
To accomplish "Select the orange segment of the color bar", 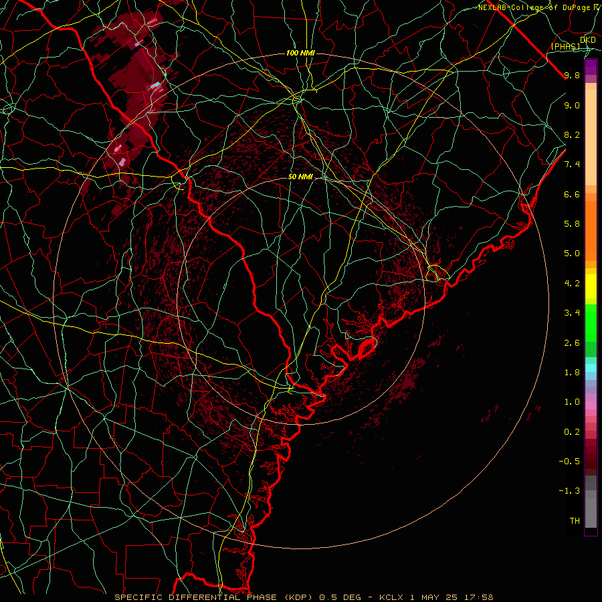I will [591, 230].
